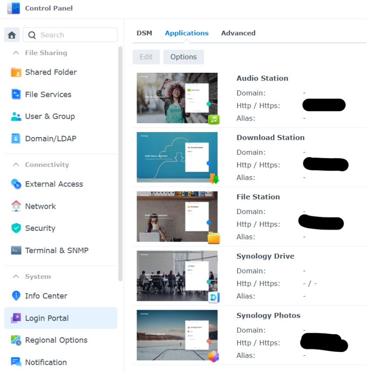Click the Audio Station music note badge
This screenshot has height=373, width=367.
(x=214, y=119)
